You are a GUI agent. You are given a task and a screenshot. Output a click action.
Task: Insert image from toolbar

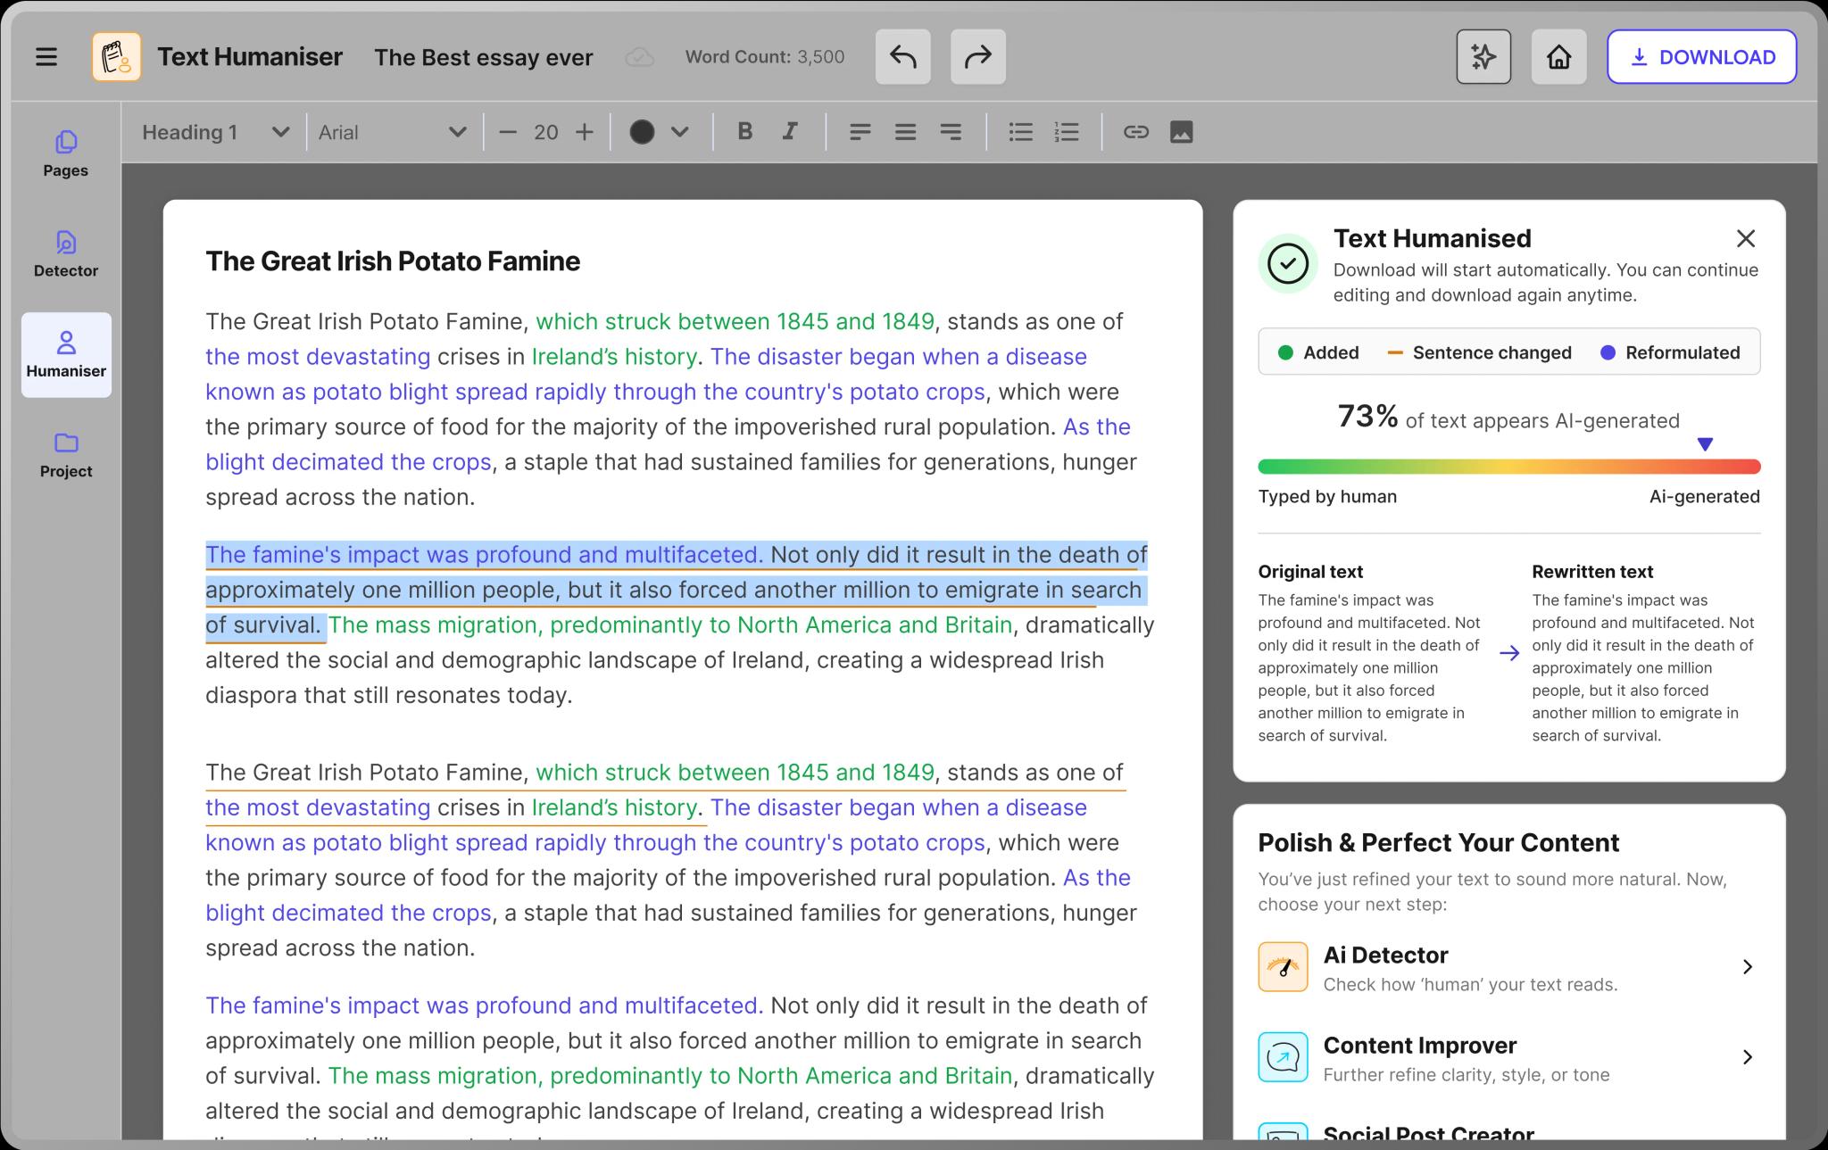[1181, 132]
